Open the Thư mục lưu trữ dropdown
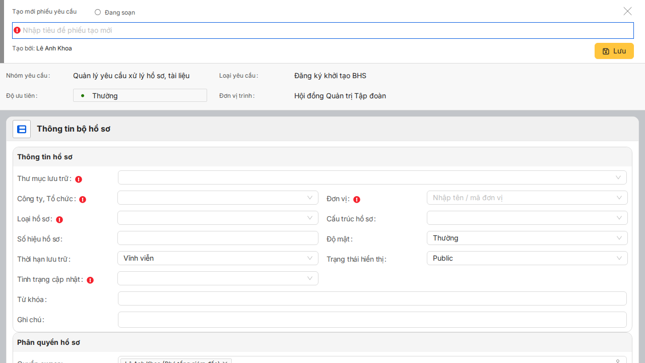Viewport: 645px width, 363px height. (x=372, y=177)
